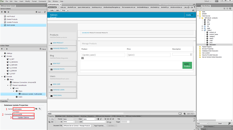
Task: Switch to Split view
Action: click(x=57, y=10)
